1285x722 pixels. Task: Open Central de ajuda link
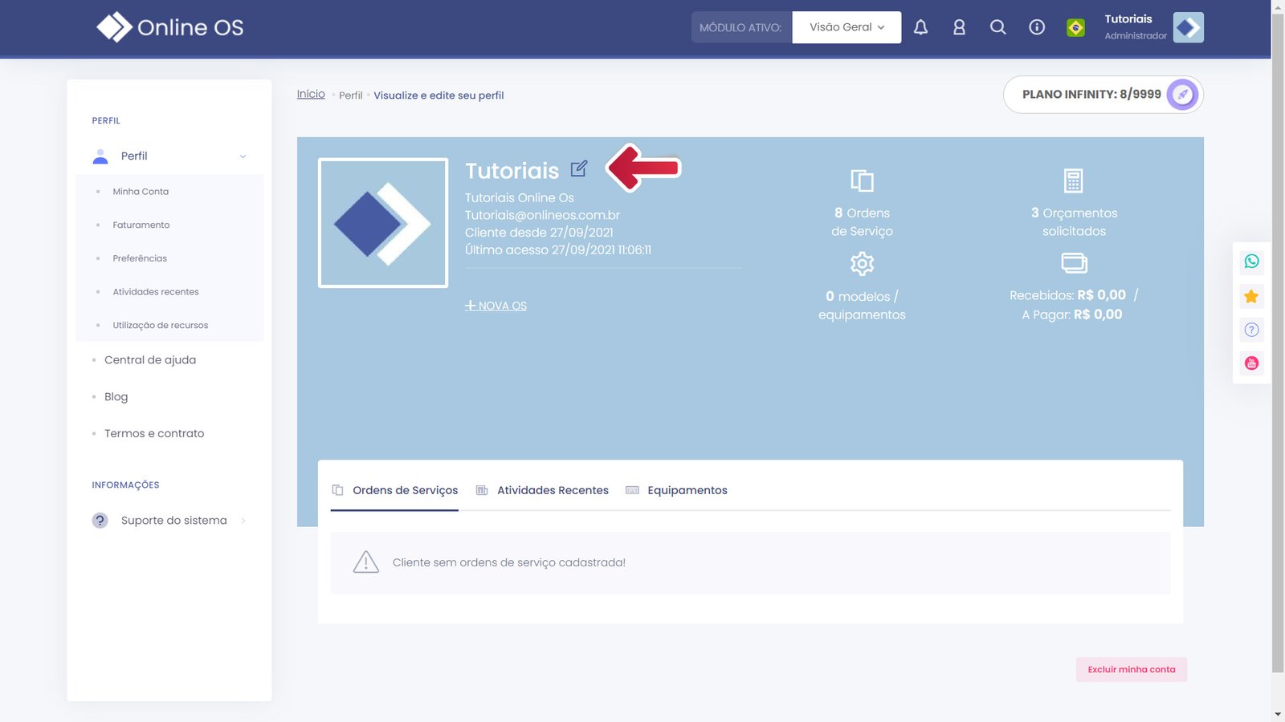coord(150,360)
